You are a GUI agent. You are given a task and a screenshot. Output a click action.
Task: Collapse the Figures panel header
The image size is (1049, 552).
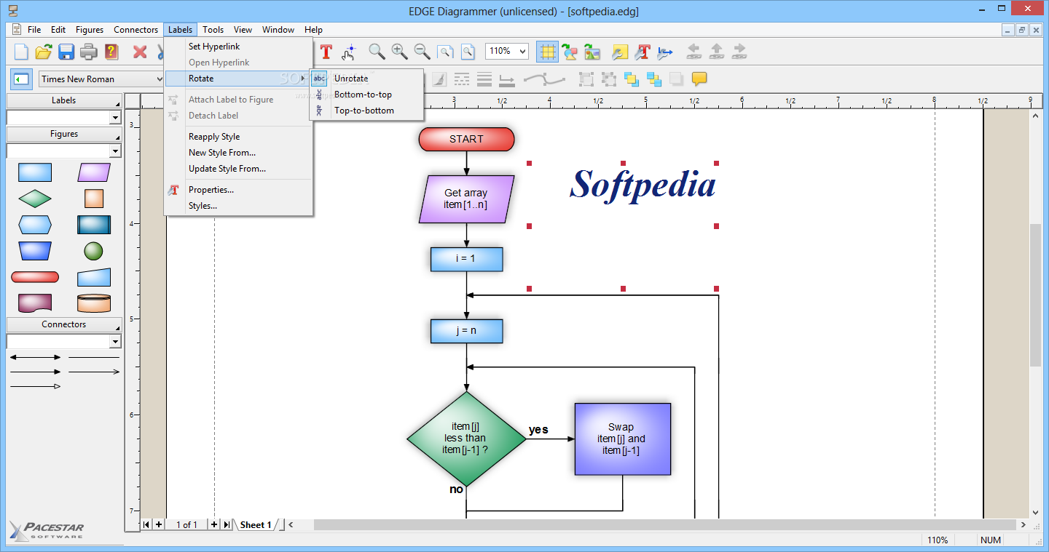pos(64,134)
